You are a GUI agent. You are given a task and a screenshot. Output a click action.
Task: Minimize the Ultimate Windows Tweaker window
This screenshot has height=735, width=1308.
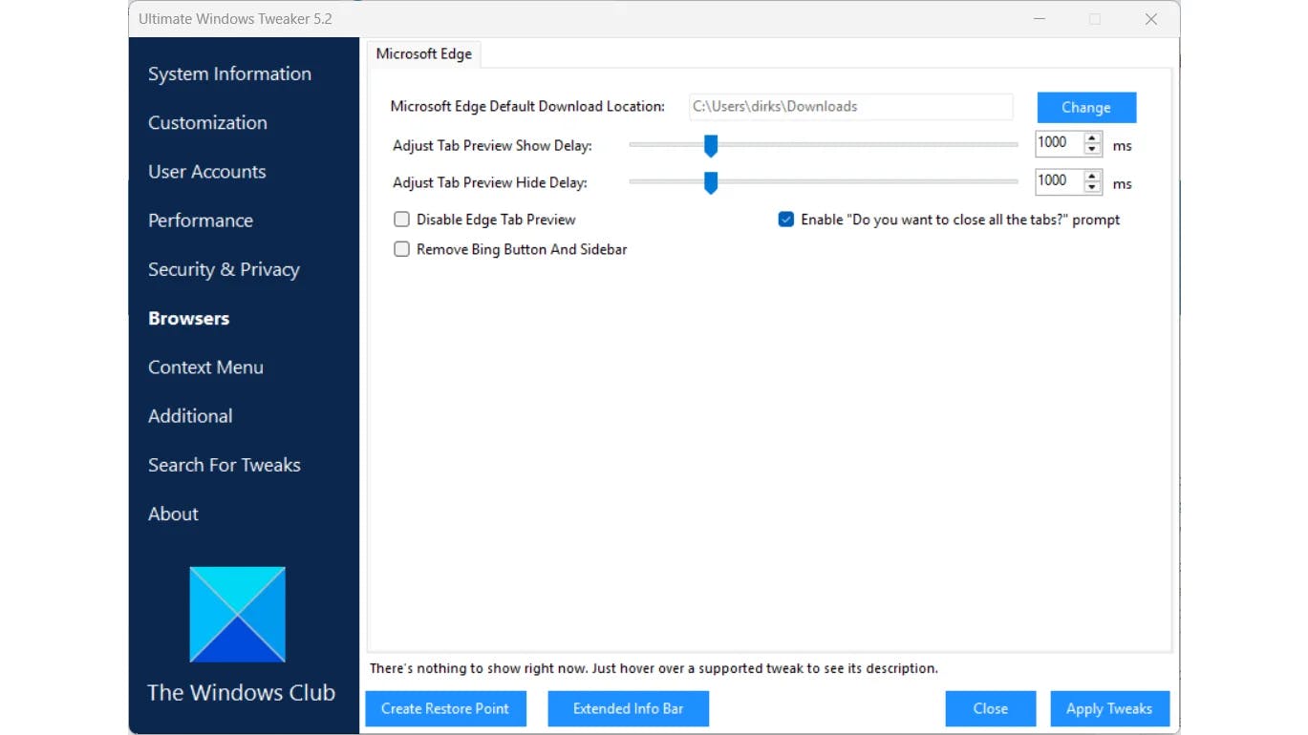click(x=1039, y=19)
